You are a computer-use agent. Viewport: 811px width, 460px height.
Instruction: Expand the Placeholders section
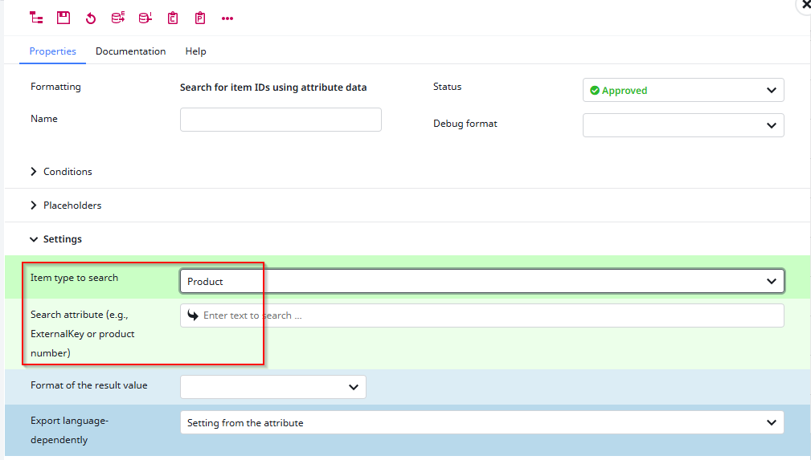pos(66,206)
